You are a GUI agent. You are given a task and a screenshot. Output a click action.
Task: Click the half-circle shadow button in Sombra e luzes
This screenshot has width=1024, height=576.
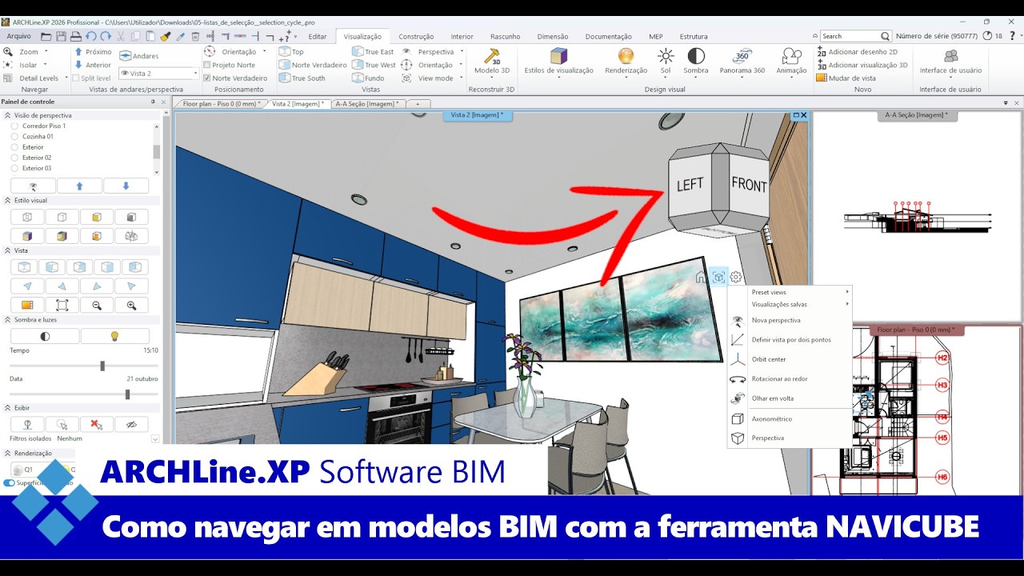coord(45,336)
